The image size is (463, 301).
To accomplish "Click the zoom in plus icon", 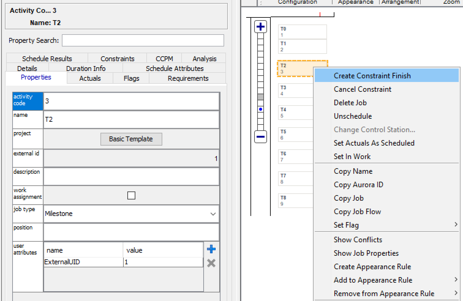I will click(x=260, y=27).
